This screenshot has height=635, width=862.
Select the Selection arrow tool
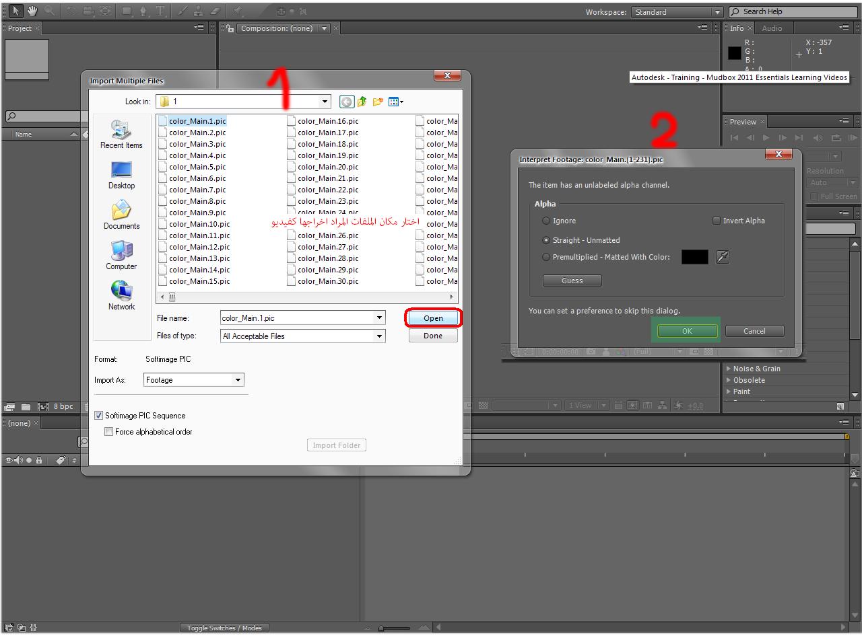coord(15,11)
